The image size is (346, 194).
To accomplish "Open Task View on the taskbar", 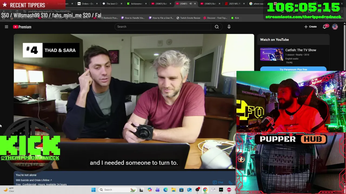I will [141, 190].
